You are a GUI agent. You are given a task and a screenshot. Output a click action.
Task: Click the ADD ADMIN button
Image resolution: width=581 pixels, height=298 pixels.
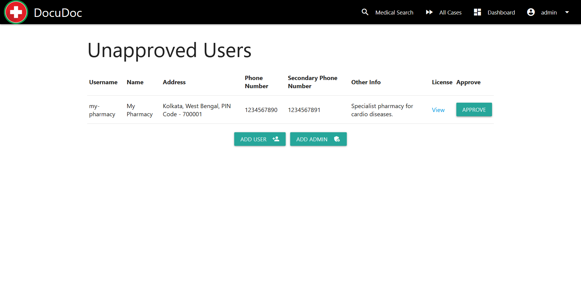click(318, 139)
